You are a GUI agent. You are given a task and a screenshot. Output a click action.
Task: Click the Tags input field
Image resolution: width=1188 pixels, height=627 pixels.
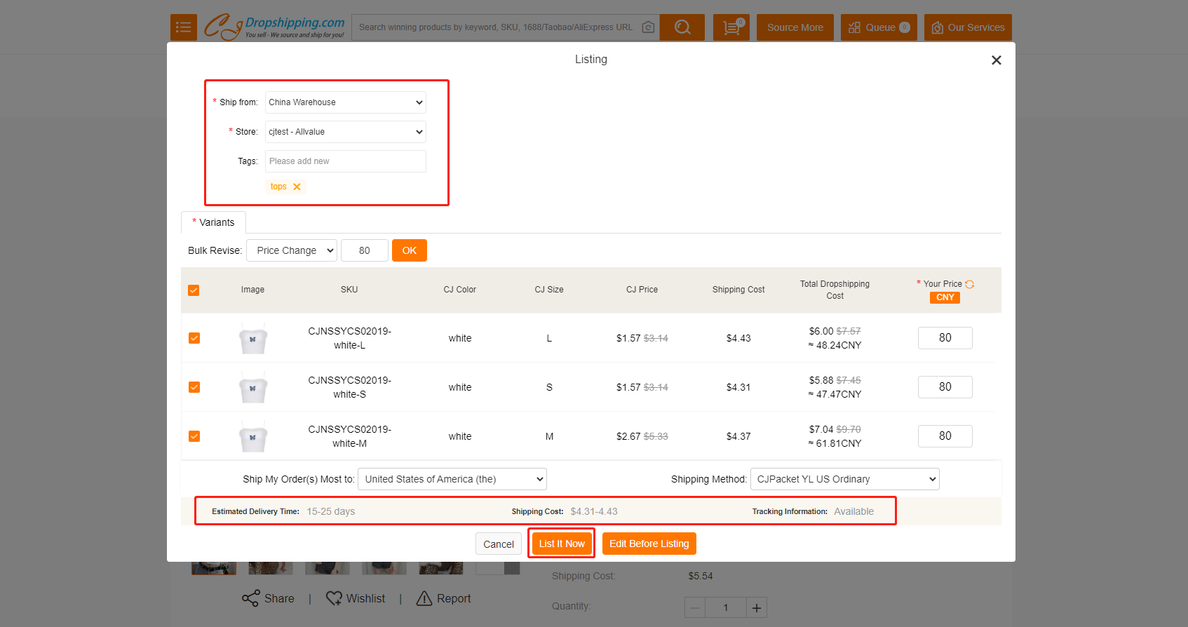tap(345, 161)
